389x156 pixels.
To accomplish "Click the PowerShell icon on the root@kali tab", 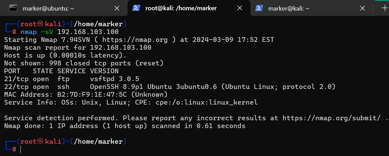I will click(136, 8).
